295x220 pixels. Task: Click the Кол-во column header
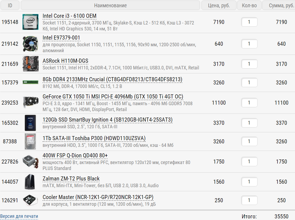click(x=249, y=5)
